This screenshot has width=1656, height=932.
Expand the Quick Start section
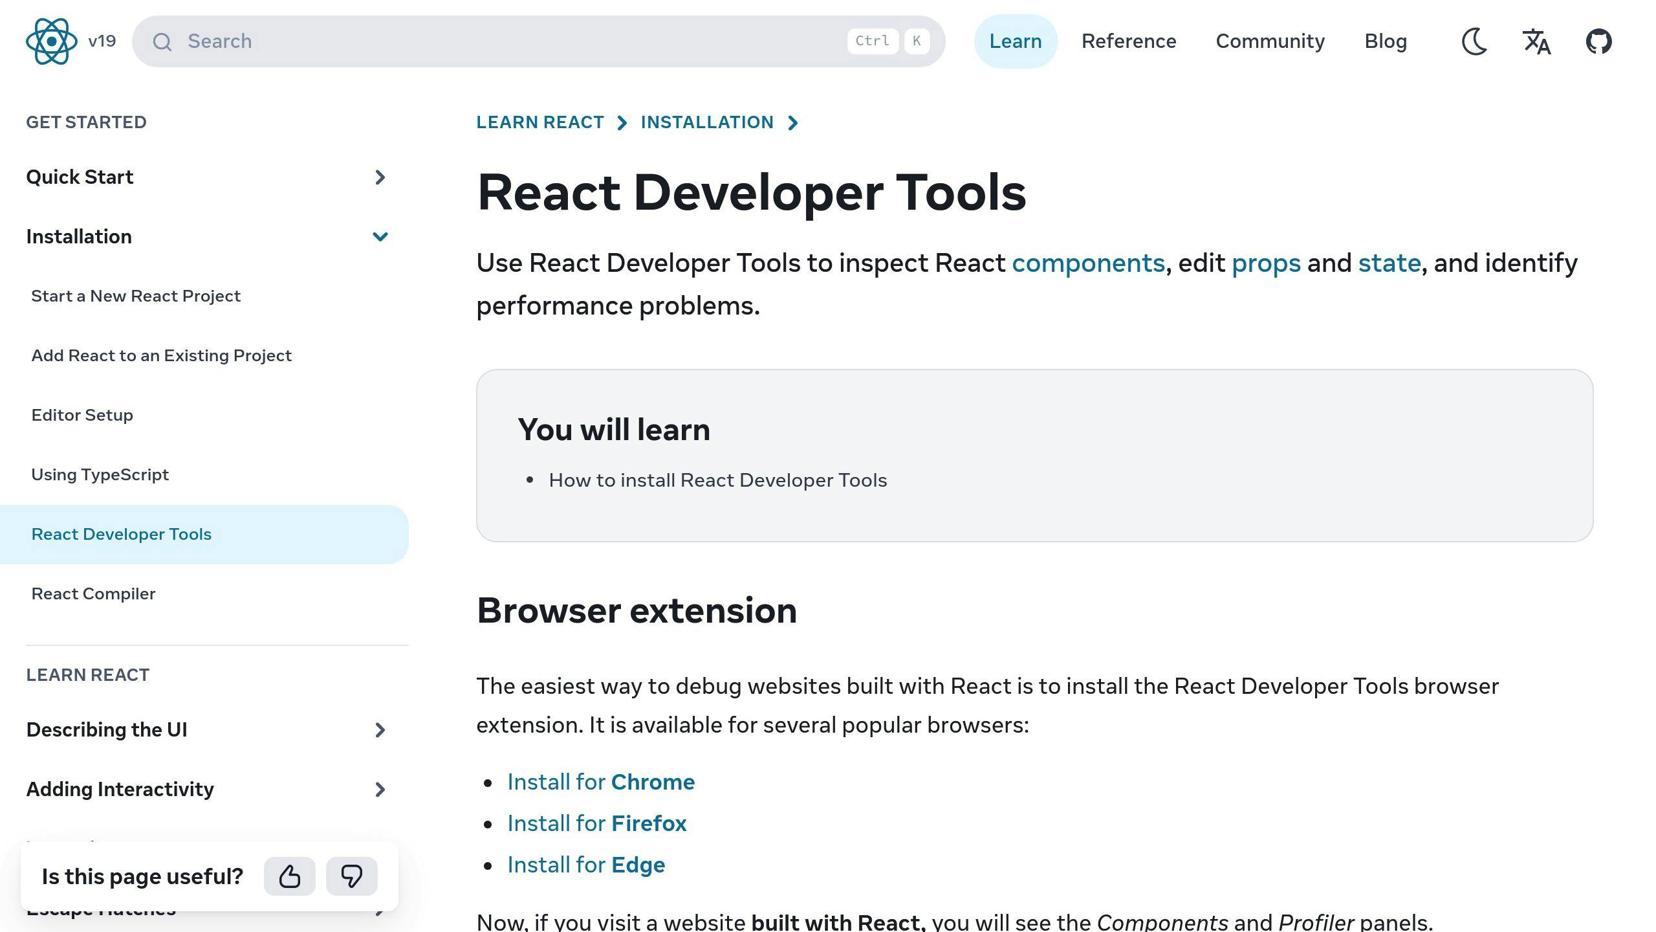click(381, 177)
